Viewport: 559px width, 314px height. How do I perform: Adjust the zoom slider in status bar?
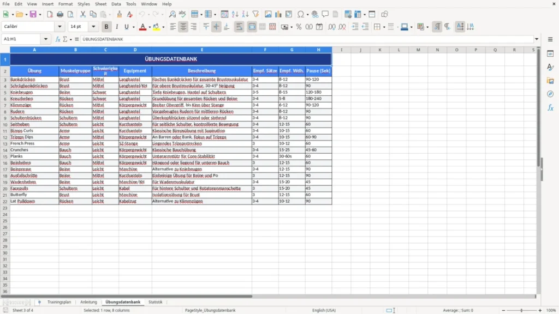pos(521,310)
